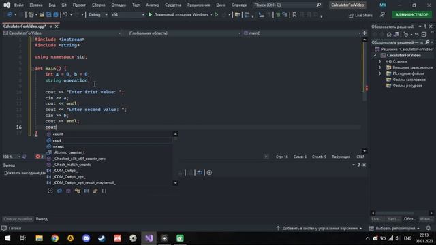
Task: Toggle the IntelliSense expand-scope filter icon
Action: coord(50,191)
